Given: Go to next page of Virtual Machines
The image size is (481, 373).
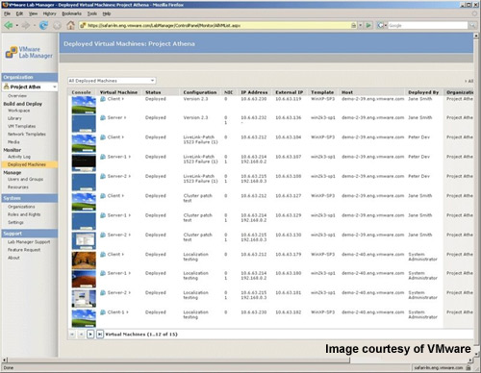Looking at the screenshot, I should [90, 335].
